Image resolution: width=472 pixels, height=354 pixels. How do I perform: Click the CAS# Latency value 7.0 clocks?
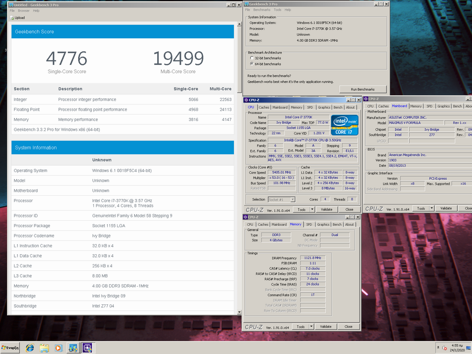tap(313, 268)
